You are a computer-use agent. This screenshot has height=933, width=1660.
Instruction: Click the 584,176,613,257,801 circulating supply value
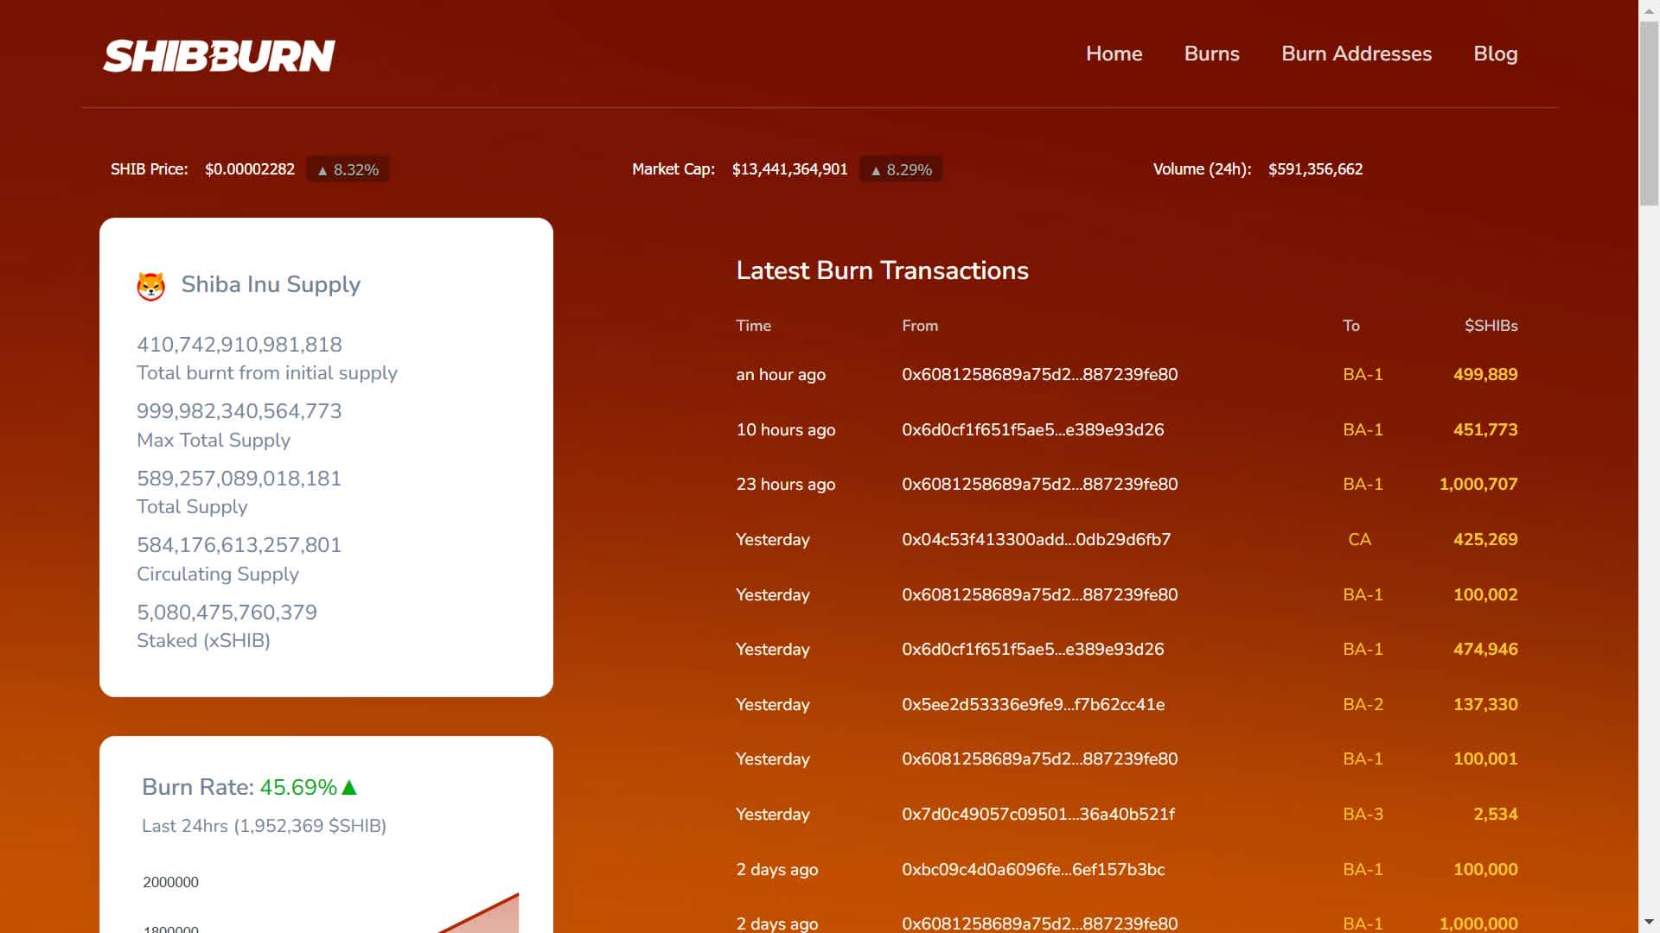(239, 545)
